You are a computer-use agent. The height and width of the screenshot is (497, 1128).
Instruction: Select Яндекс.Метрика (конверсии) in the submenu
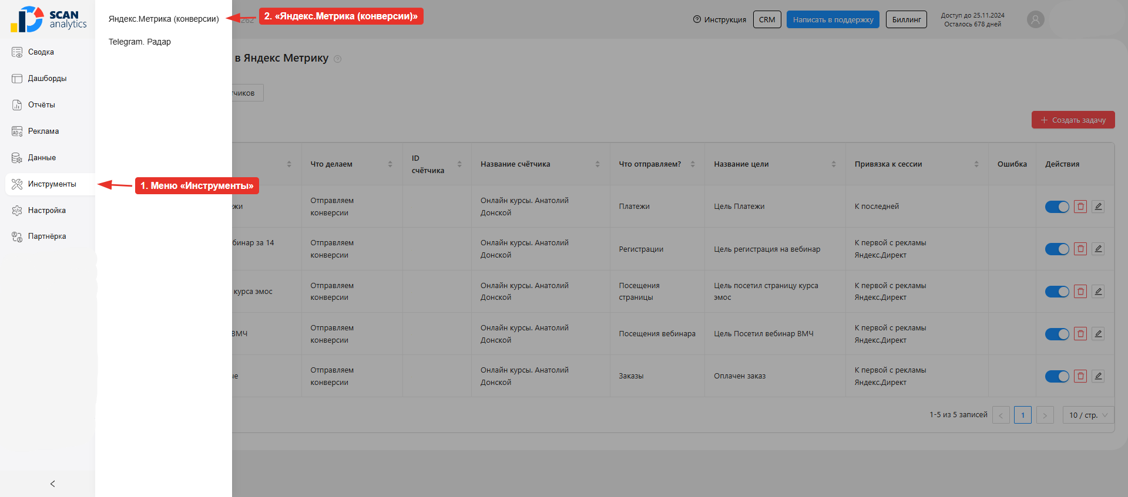tap(163, 19)
